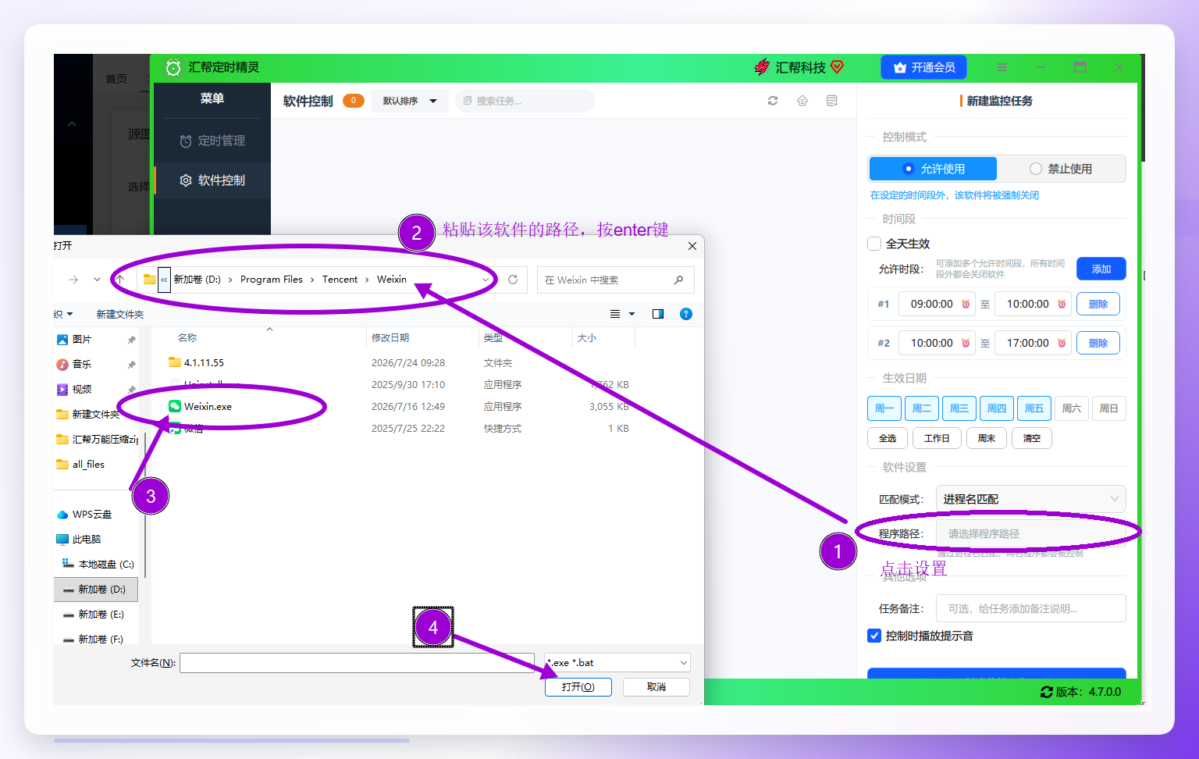Open the 默认排序 sort dropdown
The height and width of the screenshot is (759, 1199).
point(409,101)
